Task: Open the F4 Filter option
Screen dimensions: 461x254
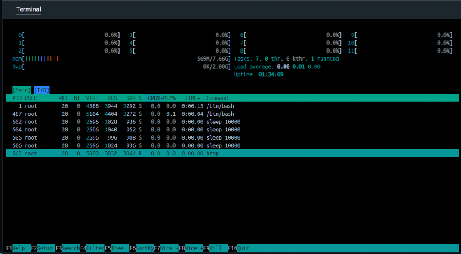Action: [x=92, y=248]
